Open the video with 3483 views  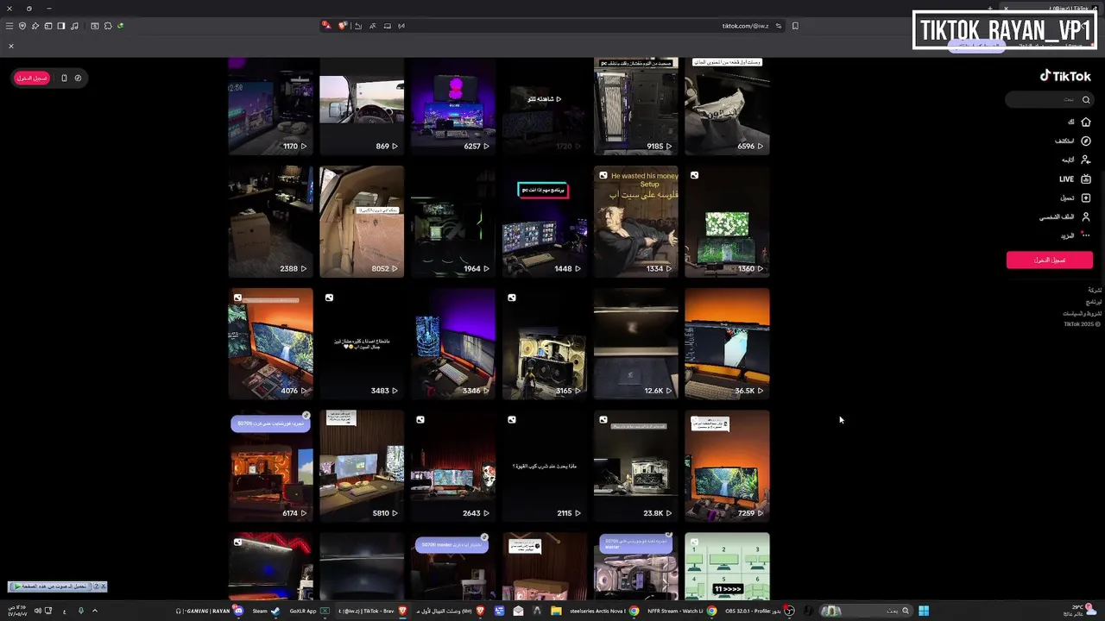(362, 344)
